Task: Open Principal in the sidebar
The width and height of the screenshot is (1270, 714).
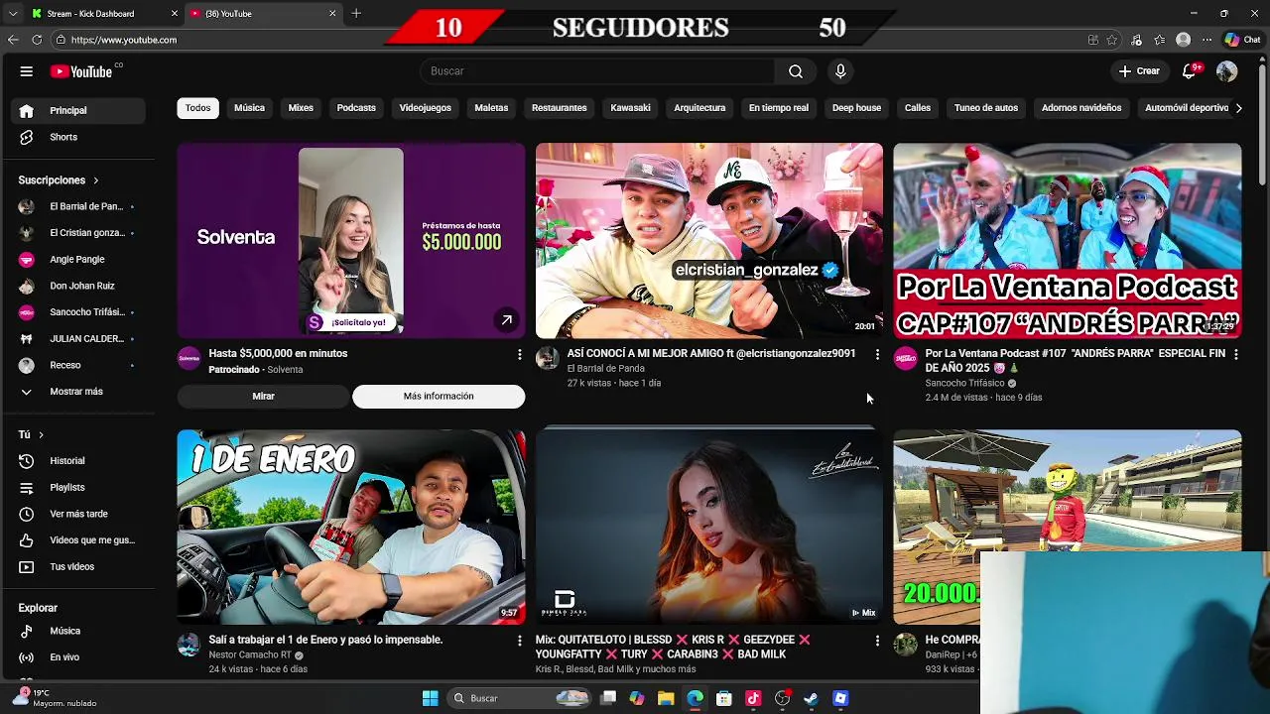Action: [79, 111]
